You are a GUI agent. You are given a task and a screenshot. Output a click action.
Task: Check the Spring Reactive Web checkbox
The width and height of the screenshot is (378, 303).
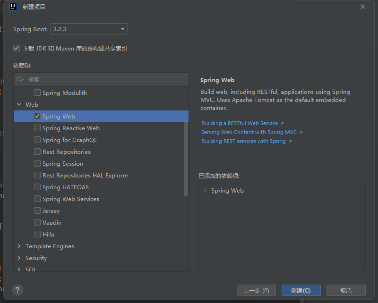tap(37, 128)
